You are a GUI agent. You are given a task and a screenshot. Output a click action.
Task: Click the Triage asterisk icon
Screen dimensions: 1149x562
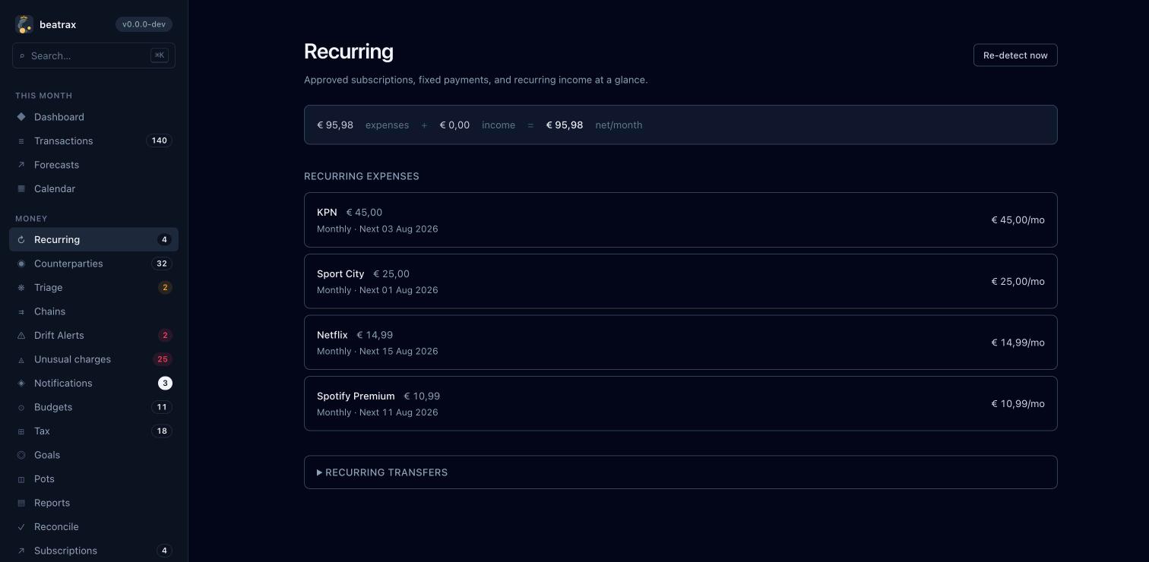(21, 288)
